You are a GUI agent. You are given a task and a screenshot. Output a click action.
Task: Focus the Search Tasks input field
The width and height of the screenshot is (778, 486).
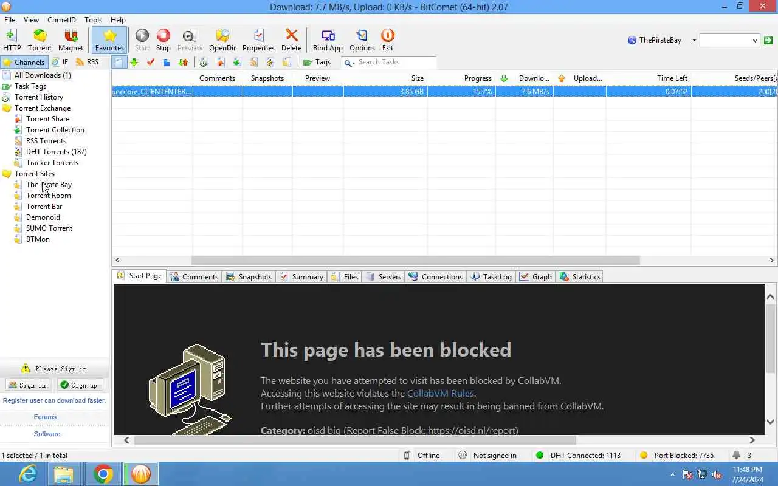tap(396, 62)
